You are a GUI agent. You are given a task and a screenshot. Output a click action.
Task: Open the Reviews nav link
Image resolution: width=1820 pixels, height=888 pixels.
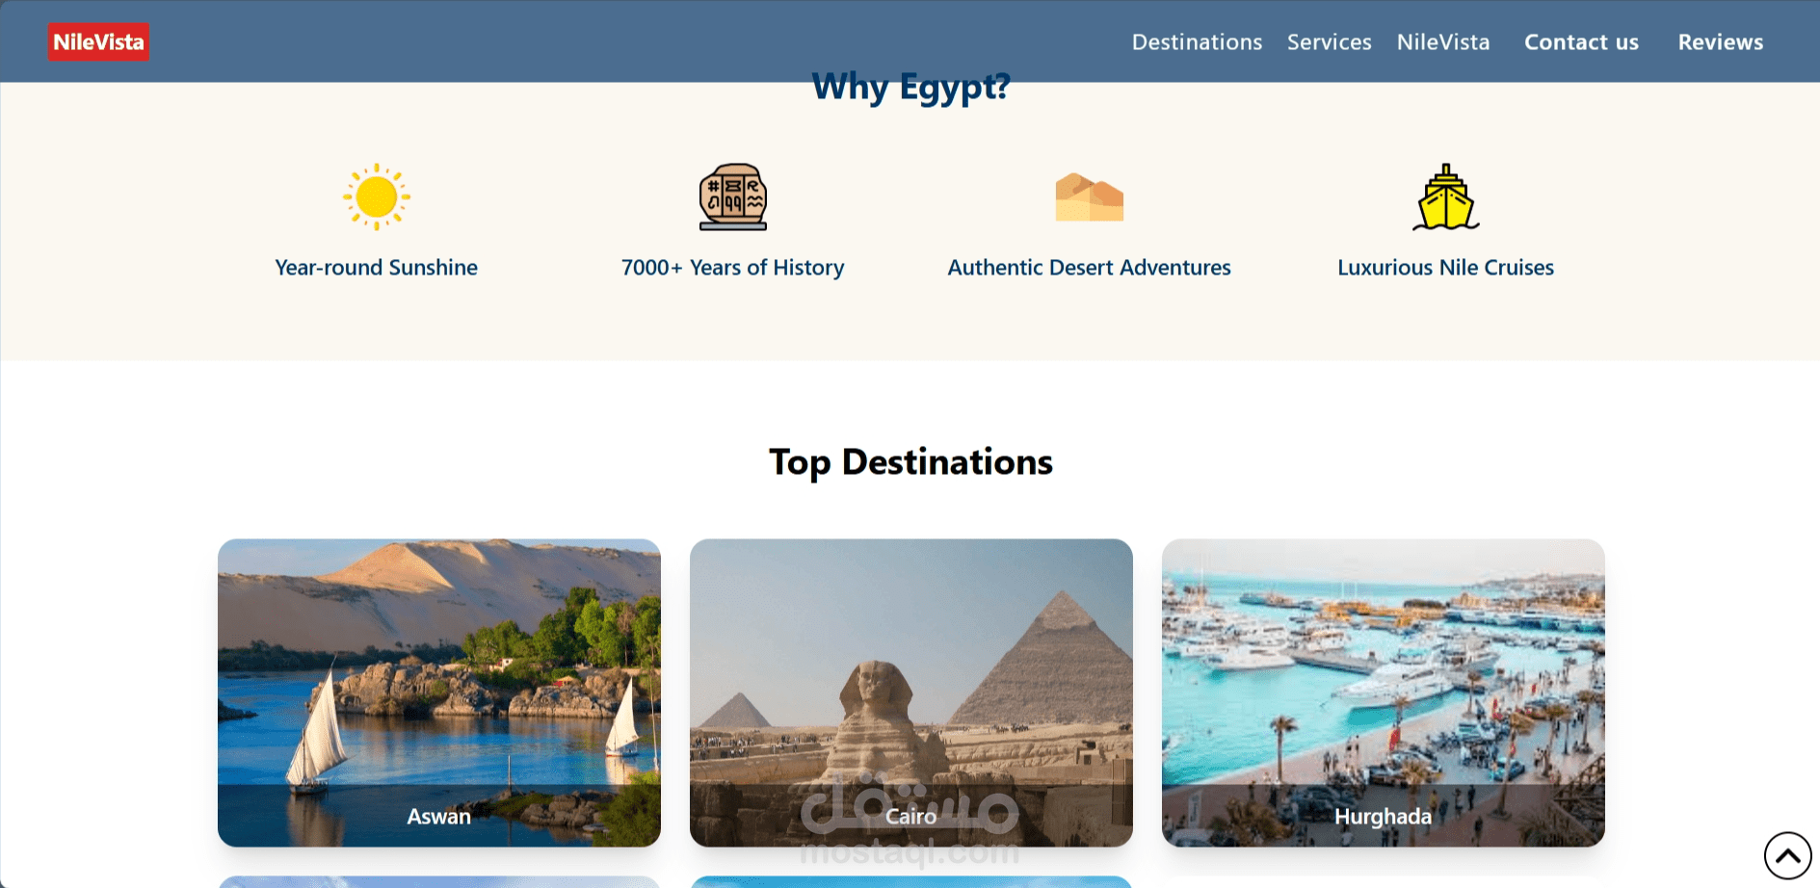[x=1721, y=42]
